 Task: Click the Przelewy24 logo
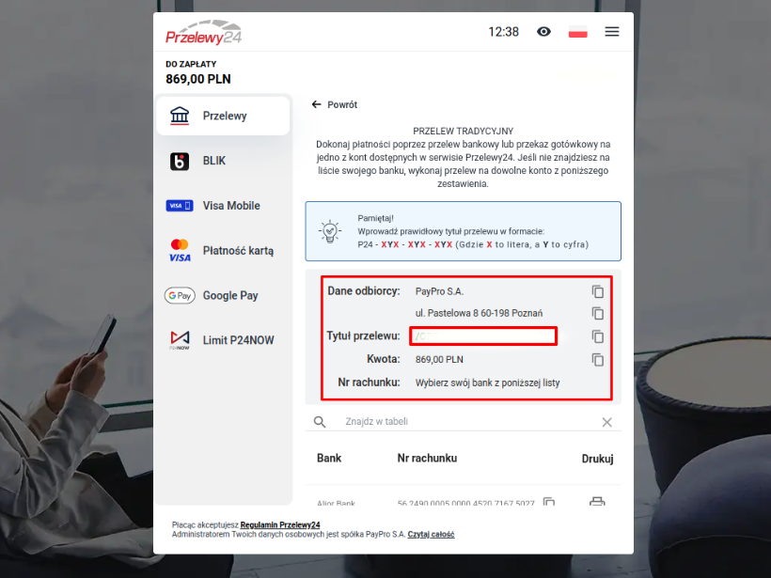204,33
